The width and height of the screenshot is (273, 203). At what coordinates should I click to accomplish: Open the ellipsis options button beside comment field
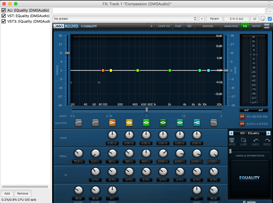[x=270, y=11]
